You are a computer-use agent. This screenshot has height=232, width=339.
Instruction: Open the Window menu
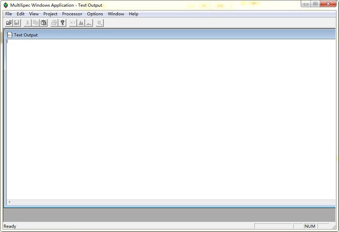point(116,14)
